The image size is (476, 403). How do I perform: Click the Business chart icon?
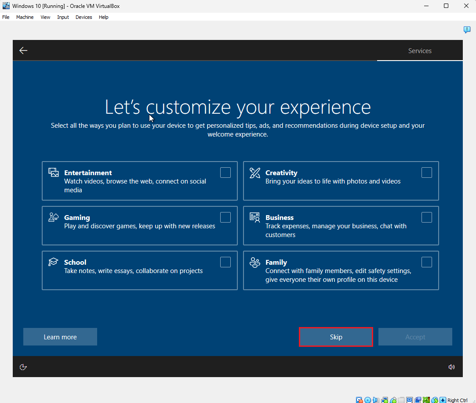click(254, 217)
